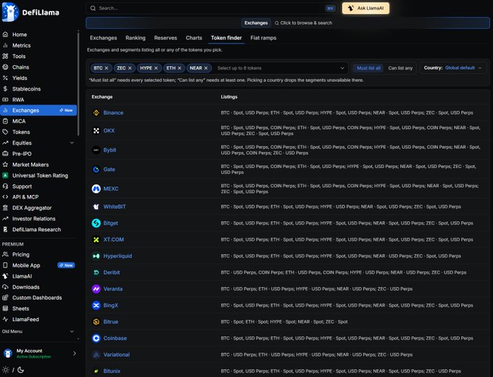Click the sidebar vertical scrollbar
Screen dimensions: 493x377
[x=78, y=84]
